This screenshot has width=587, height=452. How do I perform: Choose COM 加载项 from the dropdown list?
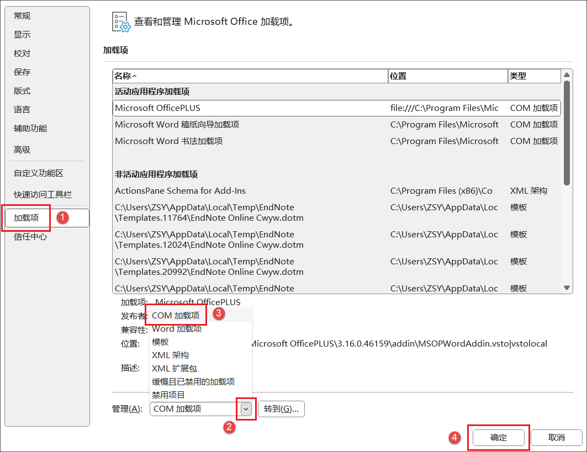tap(200, 316)
